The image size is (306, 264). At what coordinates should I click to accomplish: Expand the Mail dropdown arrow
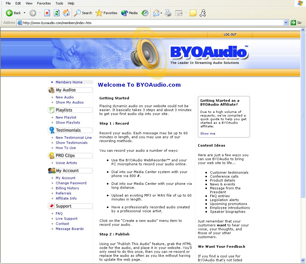coord(161,13)
